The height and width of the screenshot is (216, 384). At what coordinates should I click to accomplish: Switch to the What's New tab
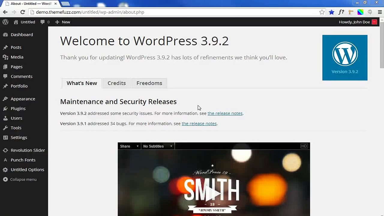point(82,83)
